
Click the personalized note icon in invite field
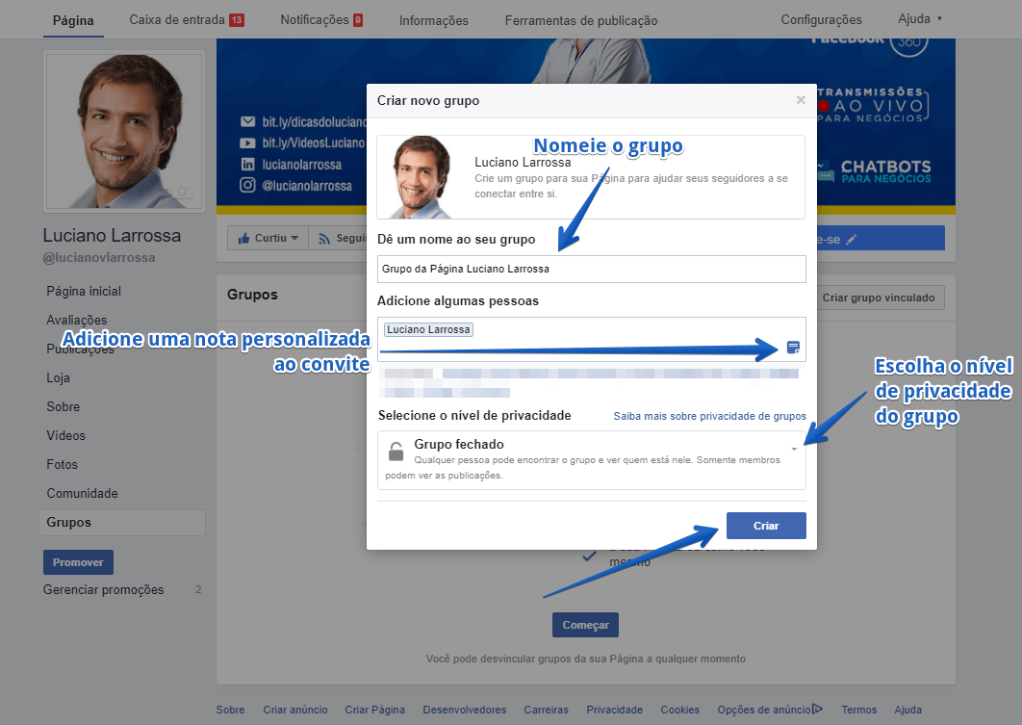[x=793, y=348]
